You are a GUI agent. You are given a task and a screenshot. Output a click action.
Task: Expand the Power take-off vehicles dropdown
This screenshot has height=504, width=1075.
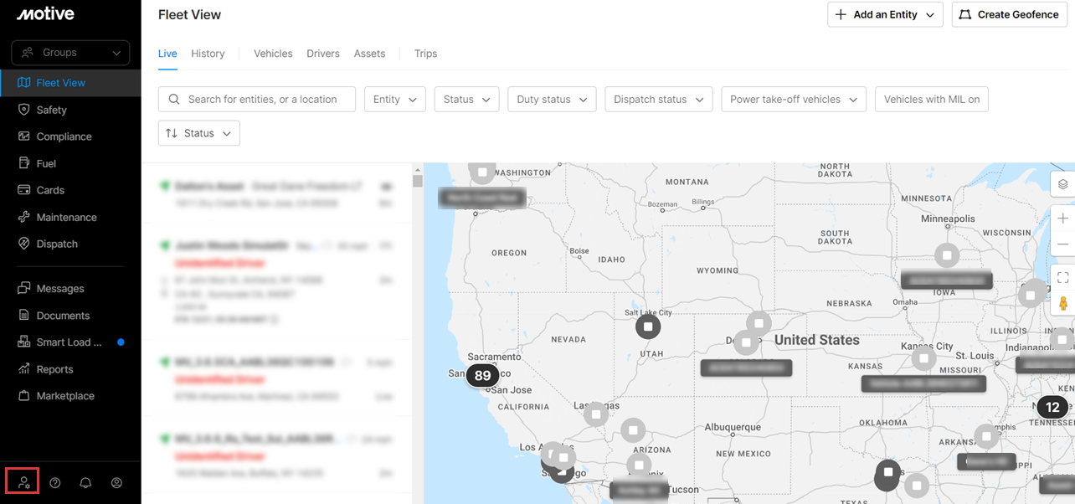tap(793, 99)
